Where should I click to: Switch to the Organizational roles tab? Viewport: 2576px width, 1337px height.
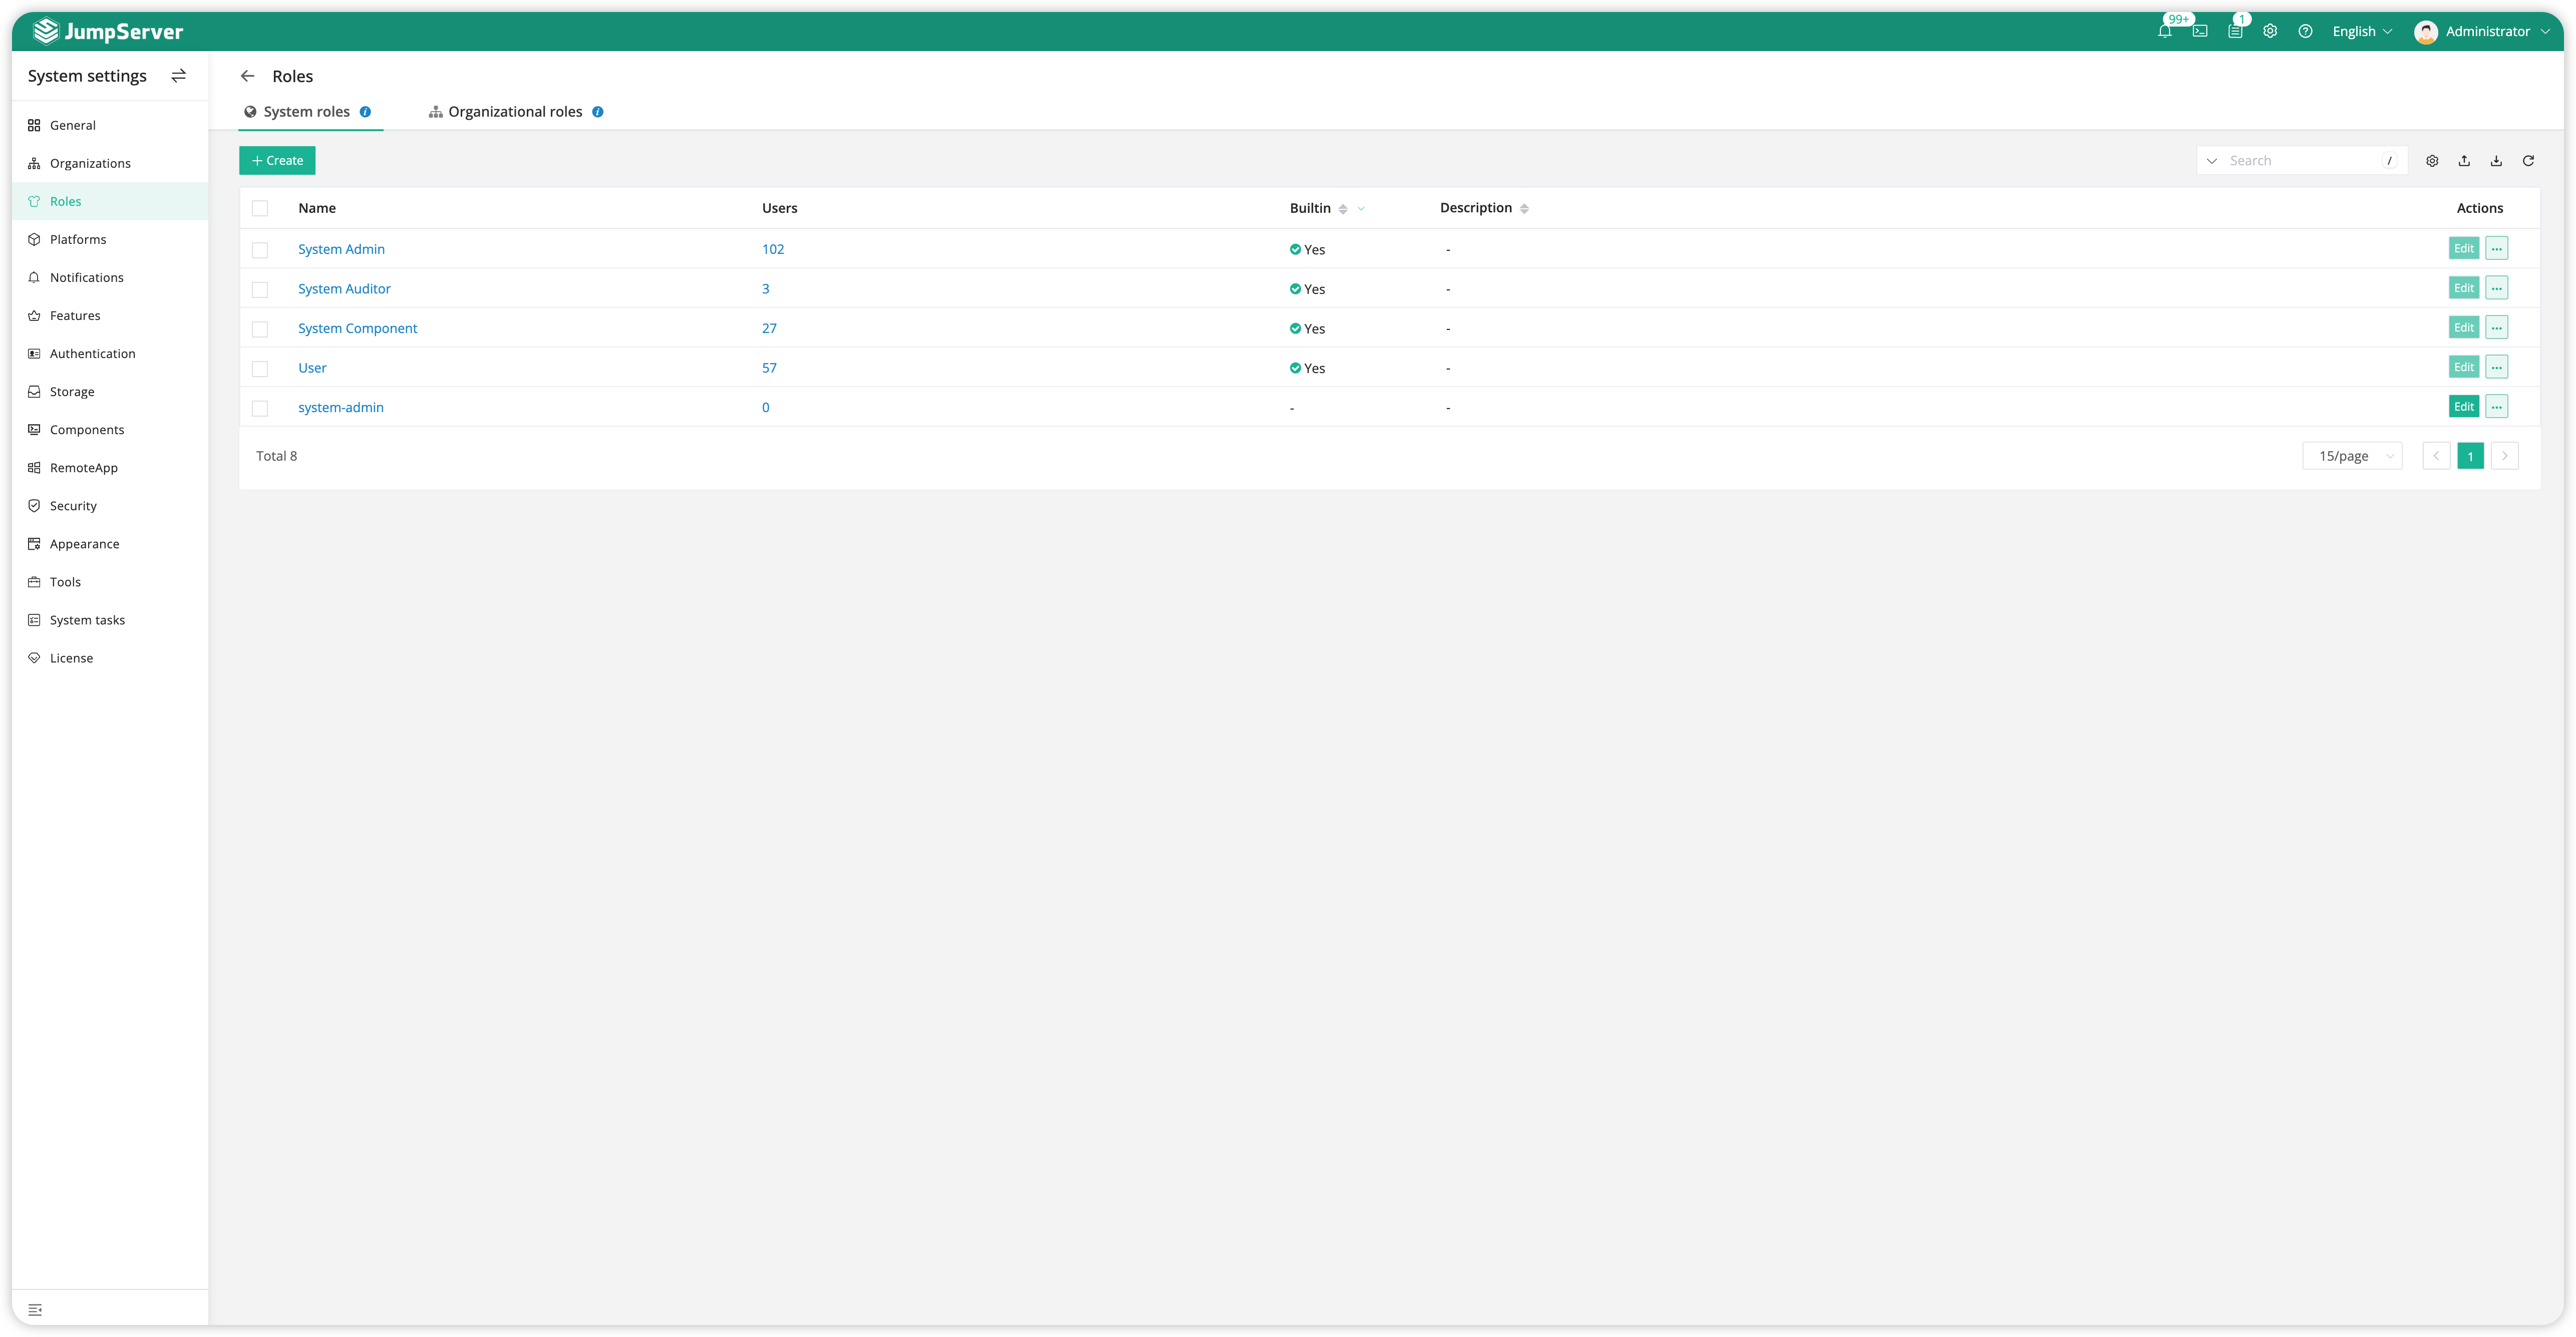(x=514, y=111)
